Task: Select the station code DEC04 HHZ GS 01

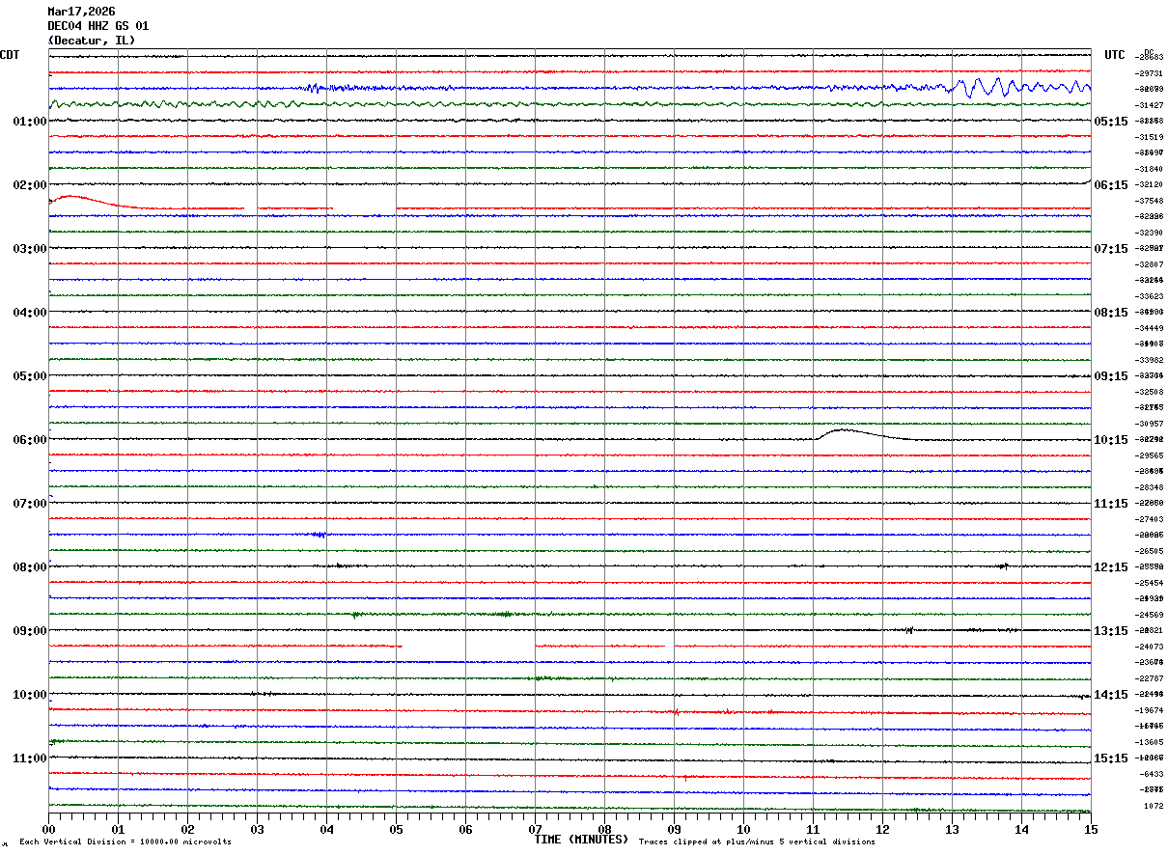Action: point(98,26)
